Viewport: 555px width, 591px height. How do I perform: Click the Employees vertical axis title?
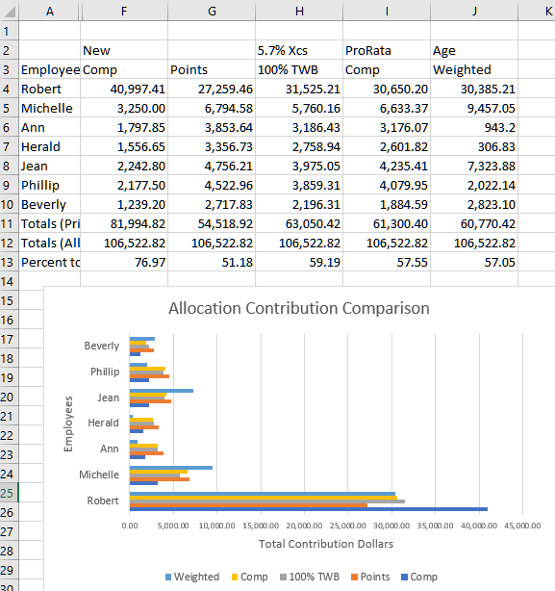pos(68,424)
